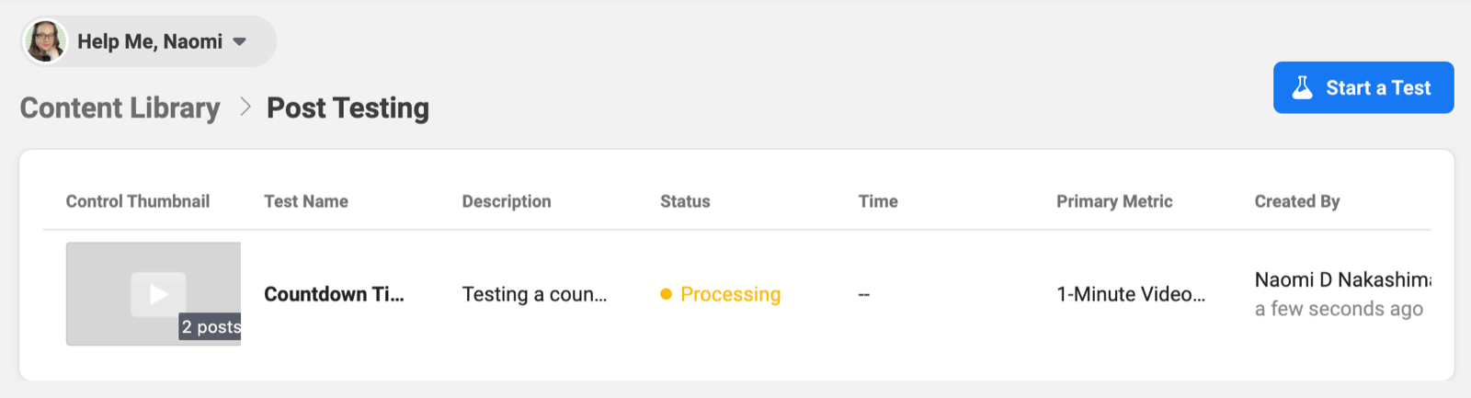The image size is (1471, 398).
Task: Expand the Help Me, Naomi dropdown arrow
Action: coord(240,41)
